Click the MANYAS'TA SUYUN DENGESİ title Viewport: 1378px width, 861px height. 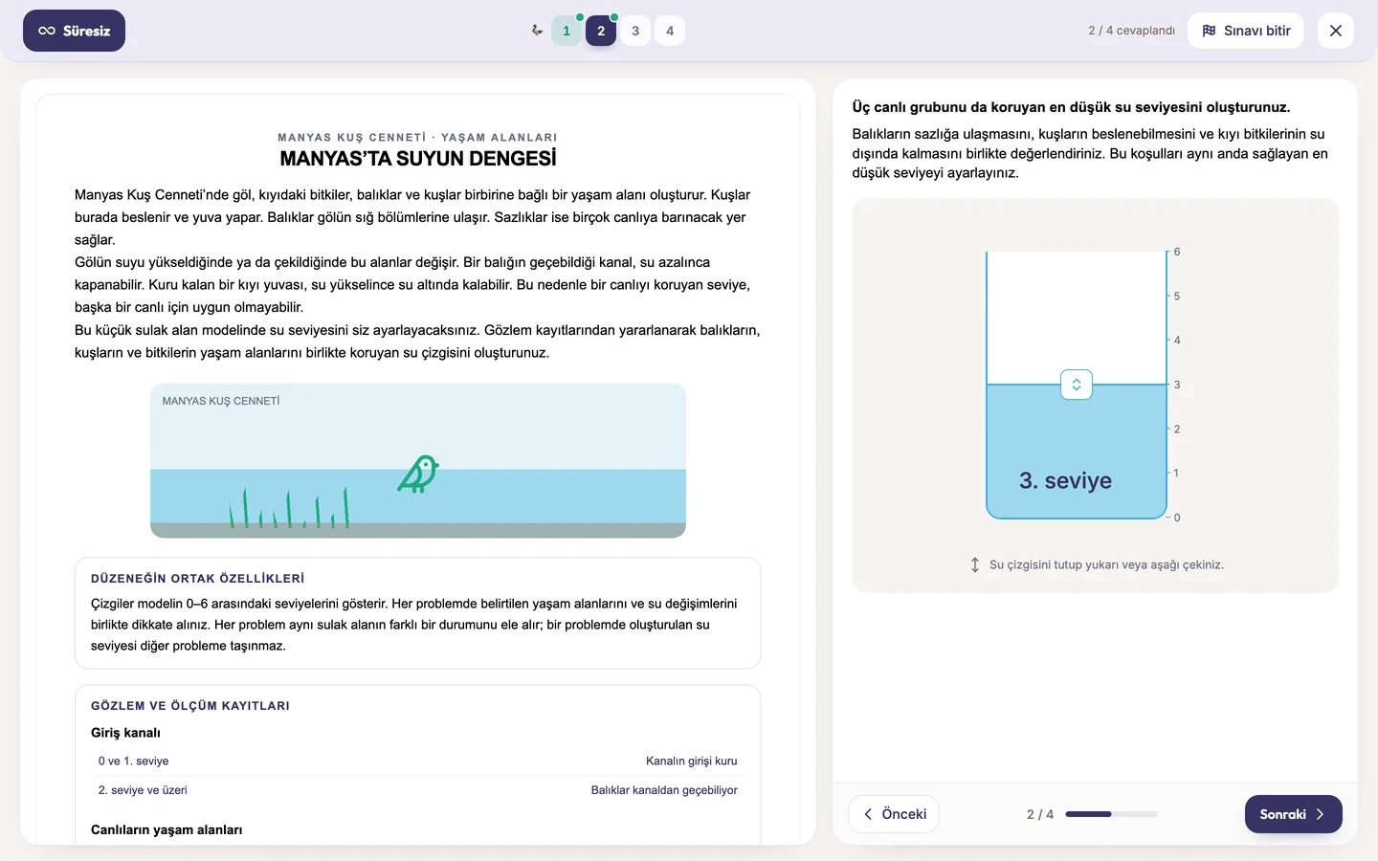(x=418, y=159)
